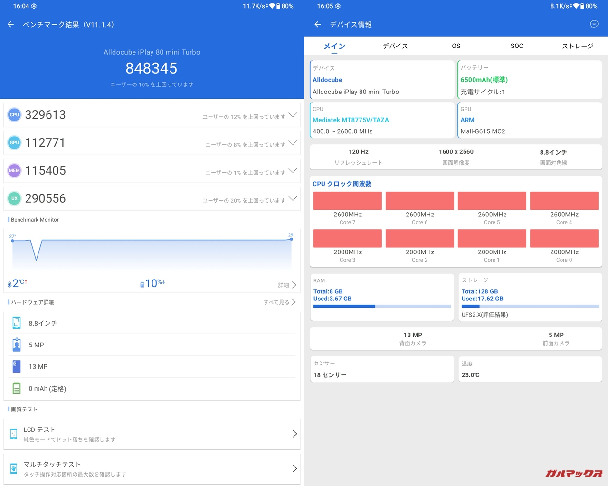608x486 pixels.
Task: Tap the temperature rise thermometer icon
Action: [x=9, y=284]
